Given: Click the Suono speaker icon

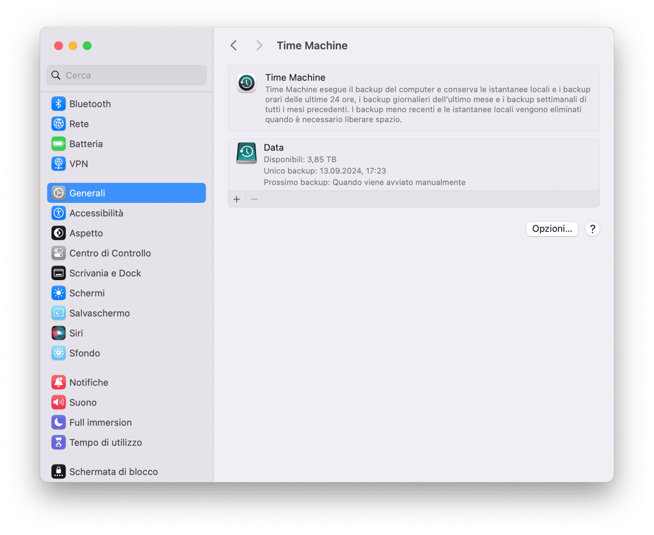Looking at the screenshot, I should click(59, 402).
